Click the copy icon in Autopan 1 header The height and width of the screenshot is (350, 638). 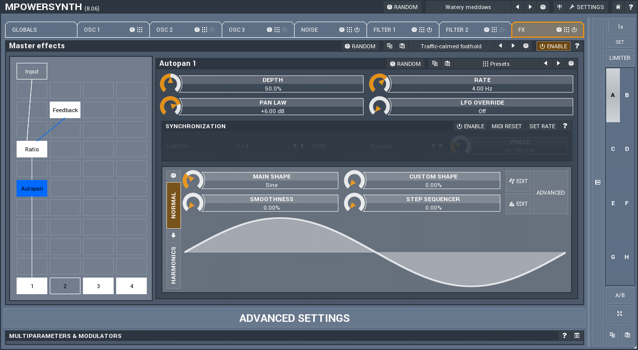coord(434,64)
